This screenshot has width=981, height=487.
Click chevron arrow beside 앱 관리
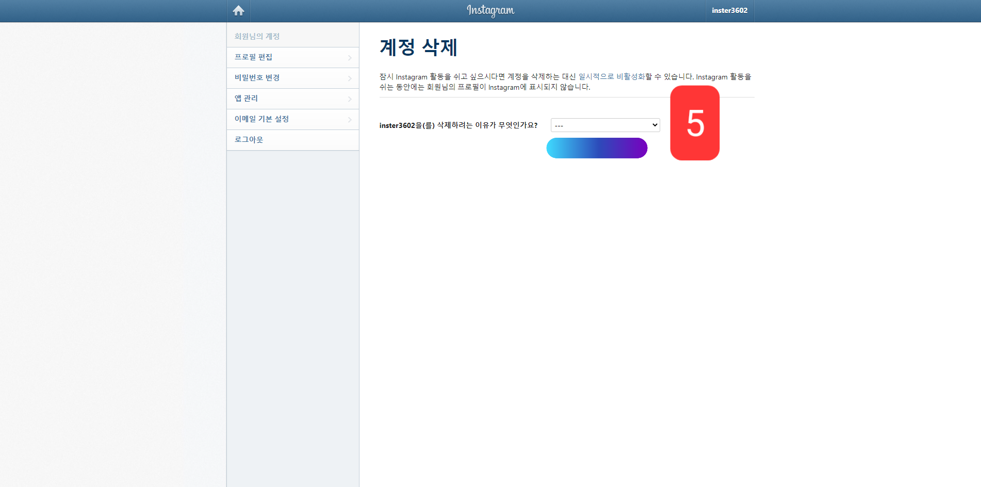tap(350, 99)
